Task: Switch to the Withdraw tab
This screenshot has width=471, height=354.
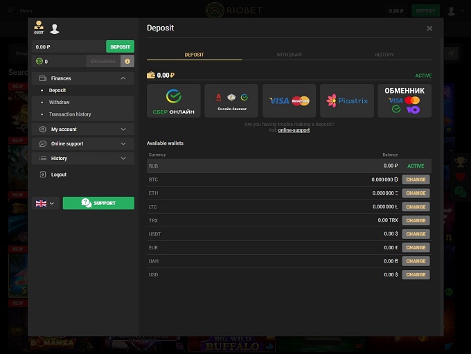Action: 289,55
